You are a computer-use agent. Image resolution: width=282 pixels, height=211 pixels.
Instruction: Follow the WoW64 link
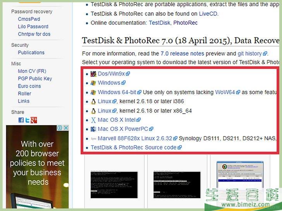(225, 92)
